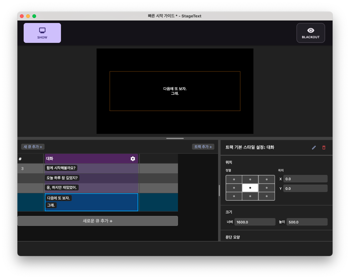Screen dimensions: 350x279
Task: Click the 대화 track header
Action: (87, 158)
